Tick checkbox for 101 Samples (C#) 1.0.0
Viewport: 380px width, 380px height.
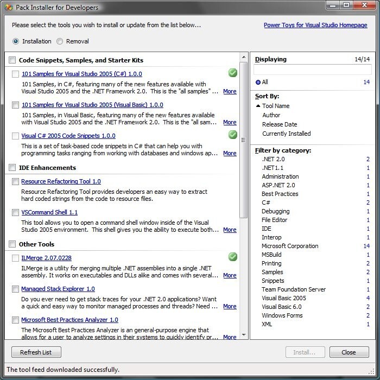pyautogui.click(x=15, y=74)
